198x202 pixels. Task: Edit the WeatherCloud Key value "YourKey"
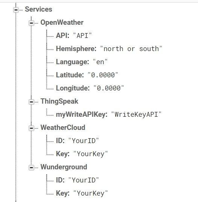tap(90, 154)
